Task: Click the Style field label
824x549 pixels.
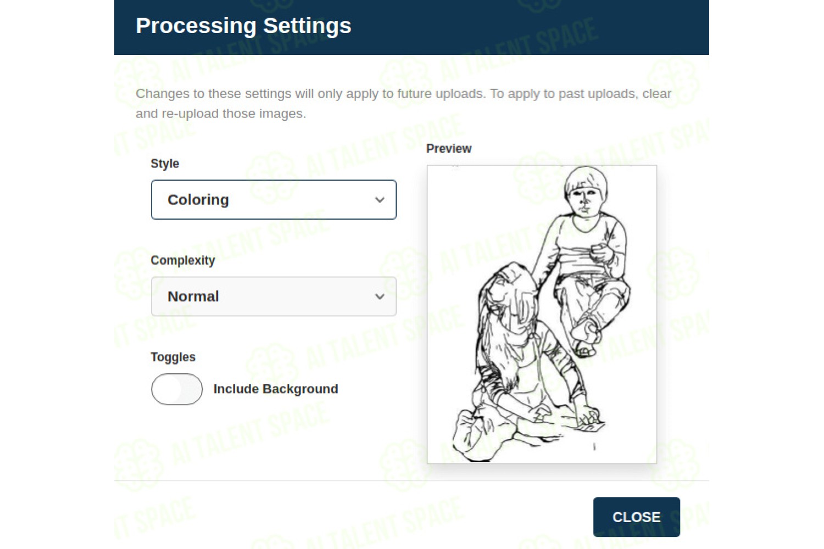Action: coord(165,164)
